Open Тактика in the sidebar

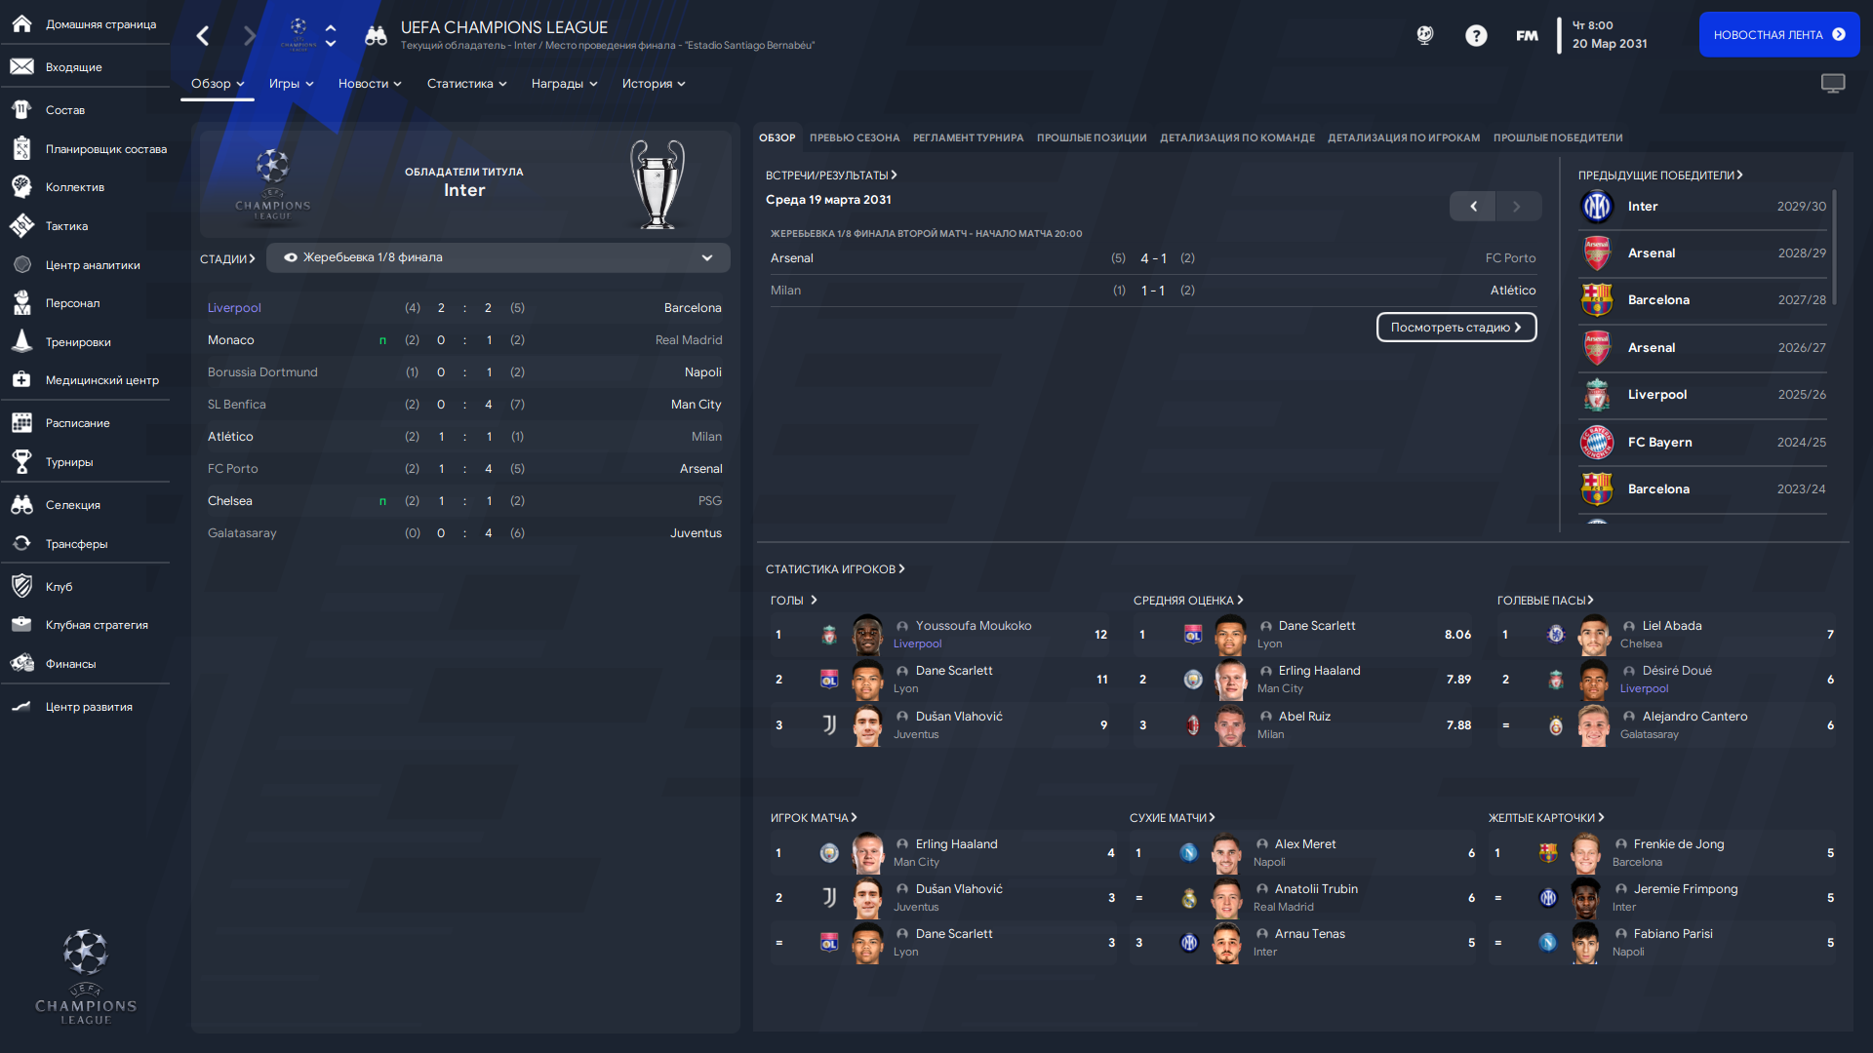(x=66, y=226)
